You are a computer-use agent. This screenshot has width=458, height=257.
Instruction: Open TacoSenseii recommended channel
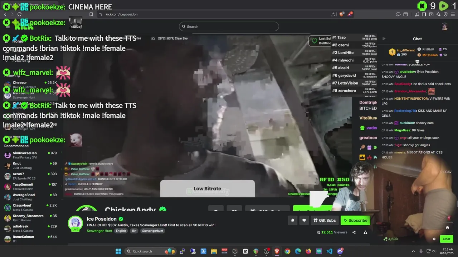click(x=30, y=186)
